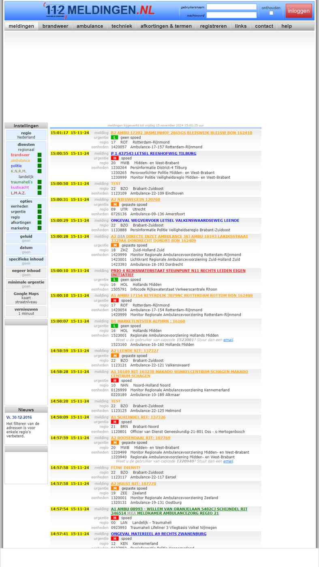Click the M urgency badge on the A2 Roosendaal rit report

pos(115,443)
